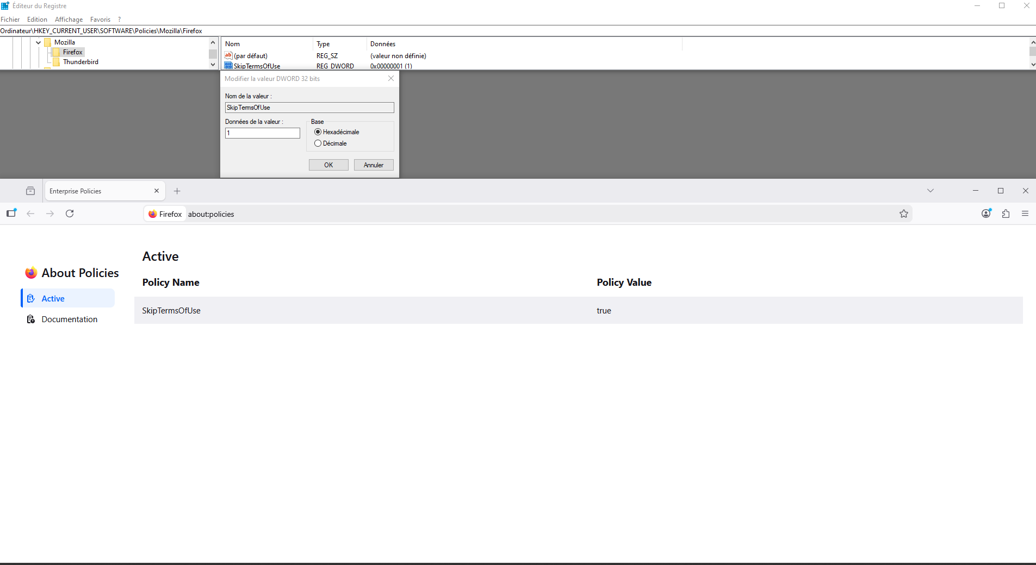Click the Firefox identity icon in address bar
Viewport: 1036px width, 565px height.
[x=153, y=214]
